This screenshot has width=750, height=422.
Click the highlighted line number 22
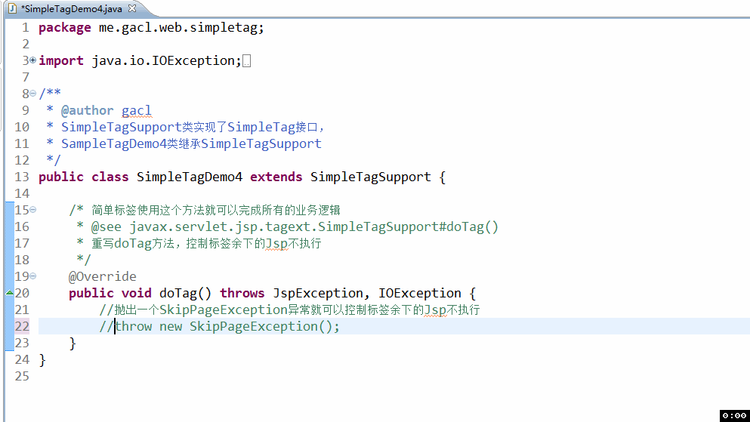(x=22, y=326)
